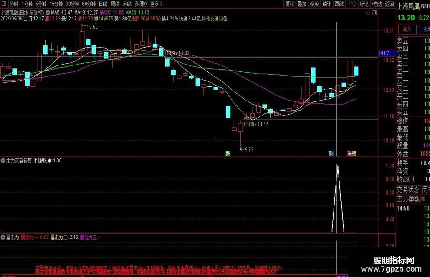
Task: Click the 牛赚乾坤: 1.00 indicator value
Action: [x=48, y=161]
